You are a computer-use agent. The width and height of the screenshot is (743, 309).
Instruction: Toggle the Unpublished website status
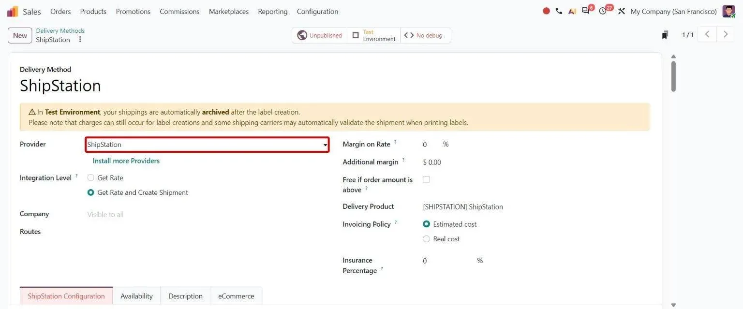click(x=320, y=35)
